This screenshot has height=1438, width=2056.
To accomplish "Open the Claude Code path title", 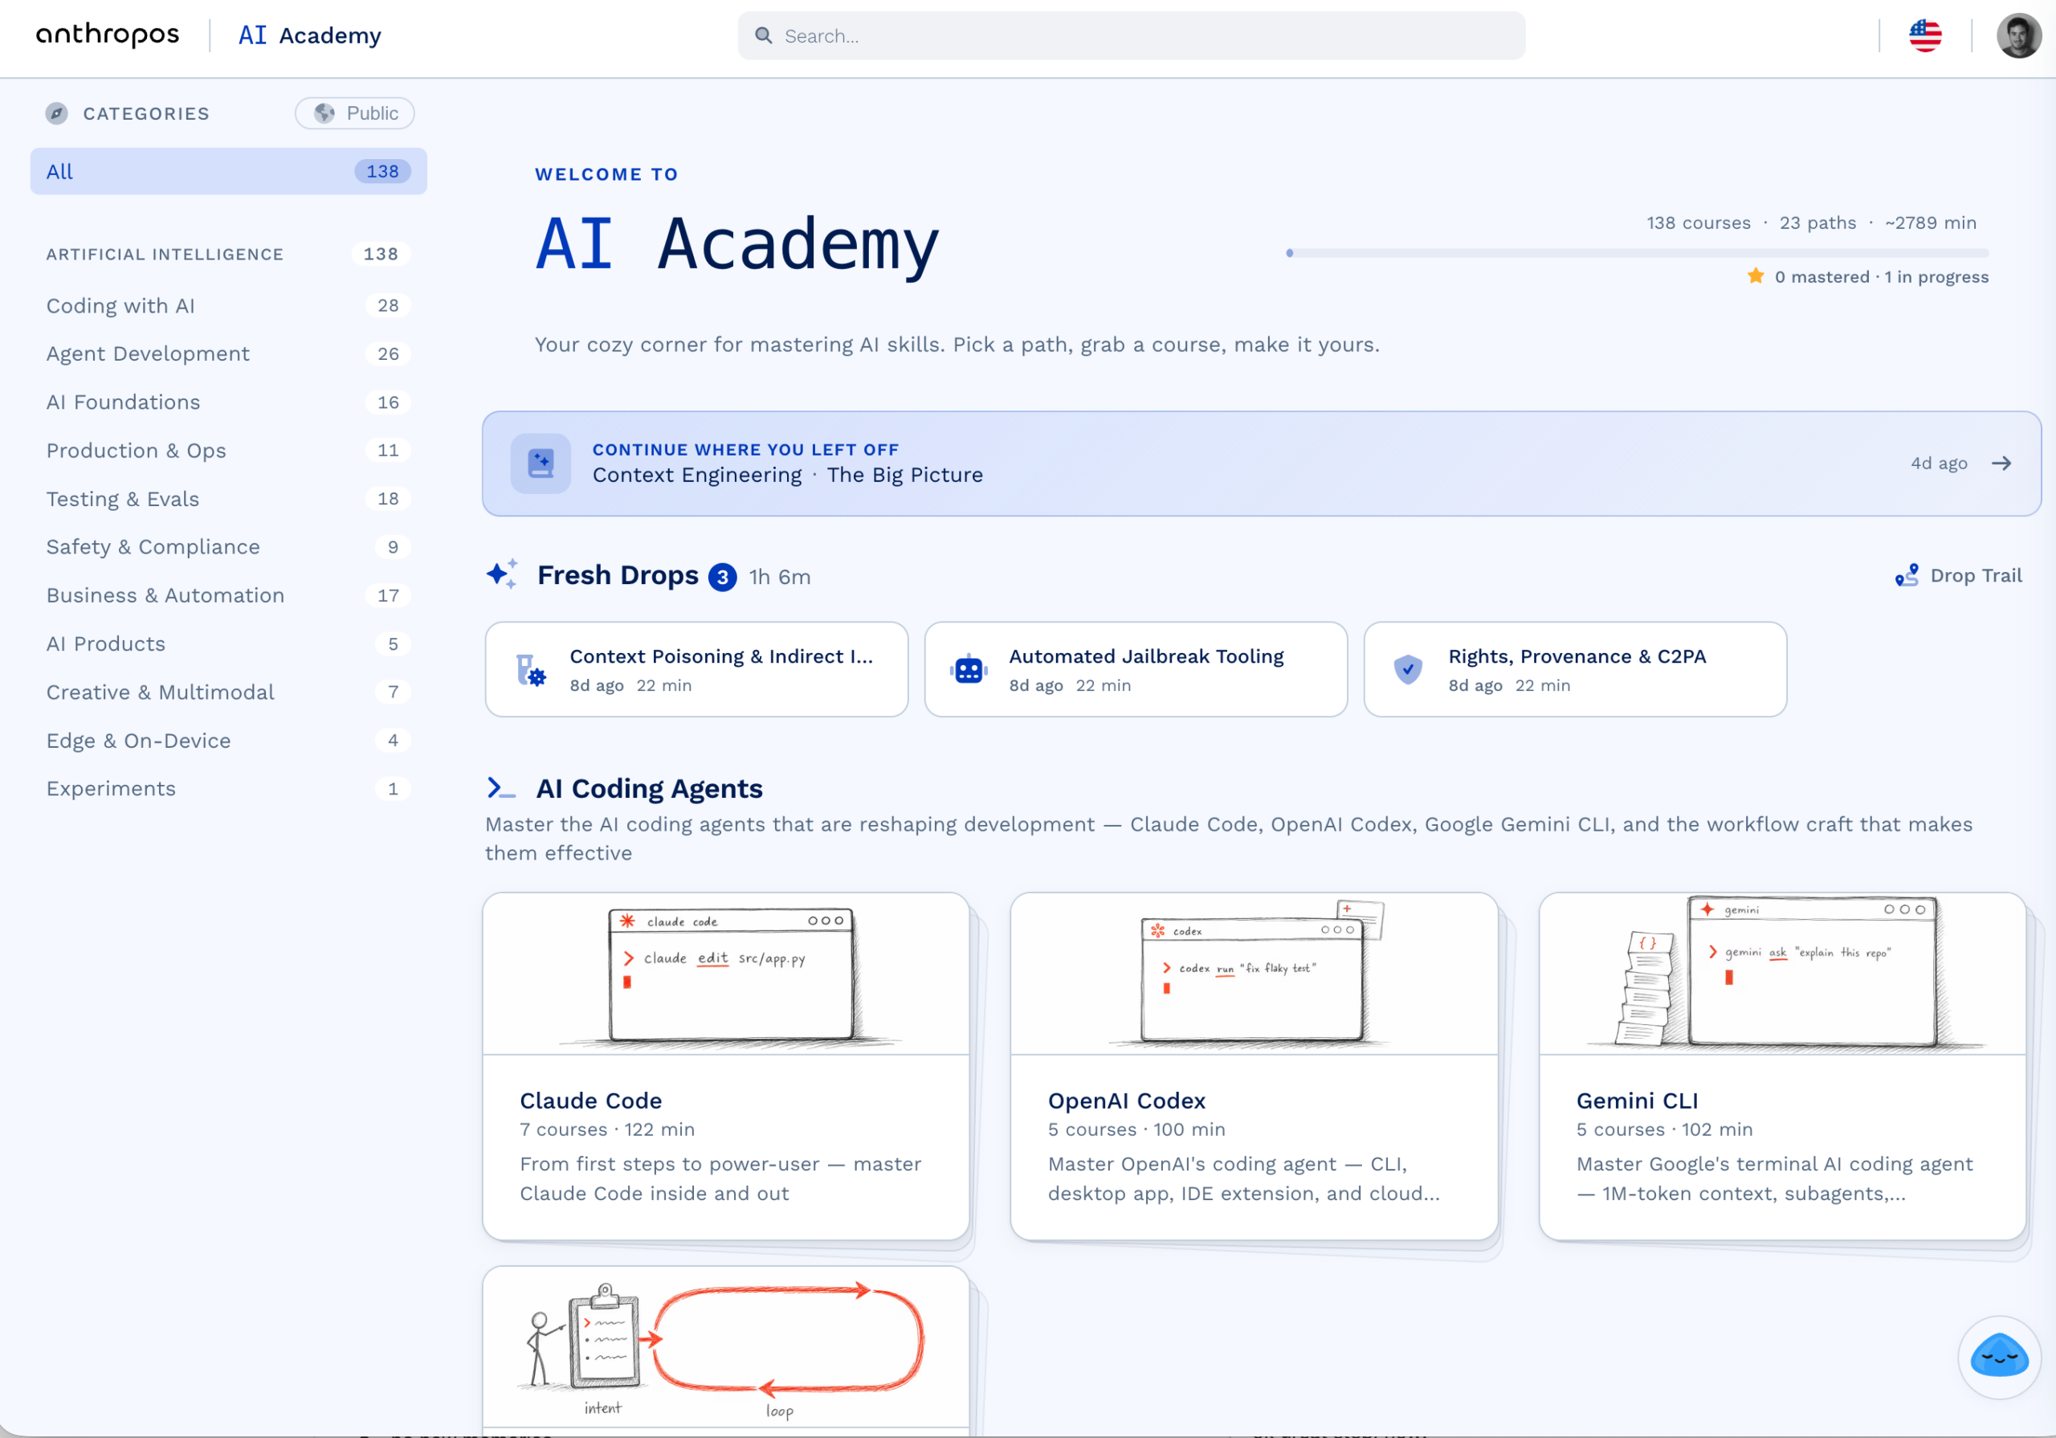I will coord(591,1101).
